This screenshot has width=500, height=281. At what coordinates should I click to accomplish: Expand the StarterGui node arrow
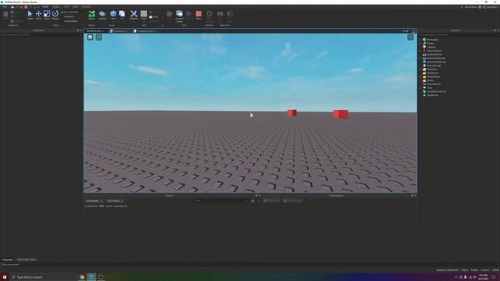point(420,69)
